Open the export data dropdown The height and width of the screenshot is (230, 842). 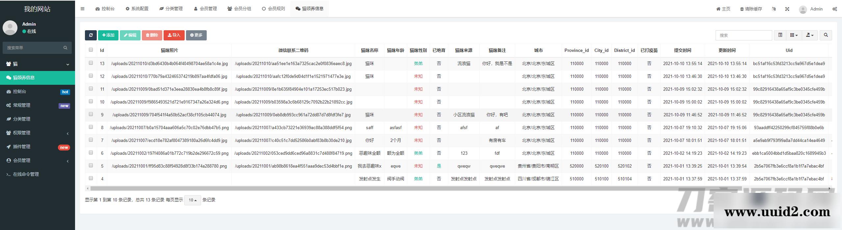point(809,35)
